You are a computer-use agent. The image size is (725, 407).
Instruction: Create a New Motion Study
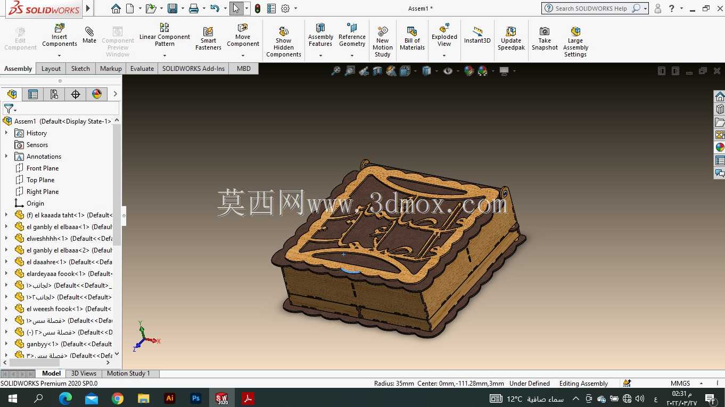tap(382, 42)
